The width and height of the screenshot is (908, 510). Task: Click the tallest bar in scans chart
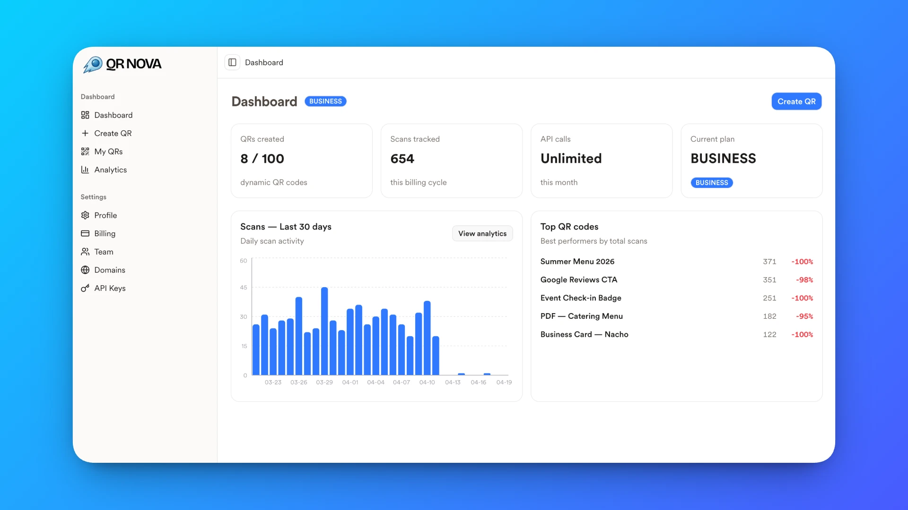point(324,331)
